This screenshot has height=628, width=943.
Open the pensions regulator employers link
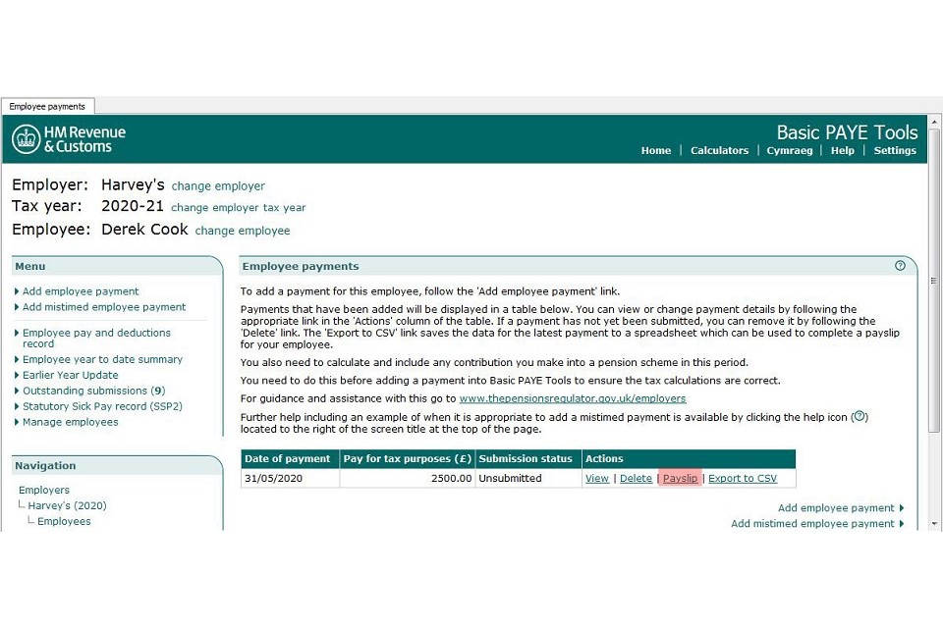[x=573, y=398]
